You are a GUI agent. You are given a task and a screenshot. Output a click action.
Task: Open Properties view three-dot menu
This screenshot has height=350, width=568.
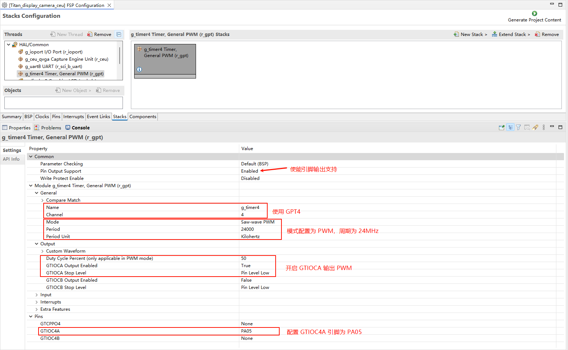544,128
